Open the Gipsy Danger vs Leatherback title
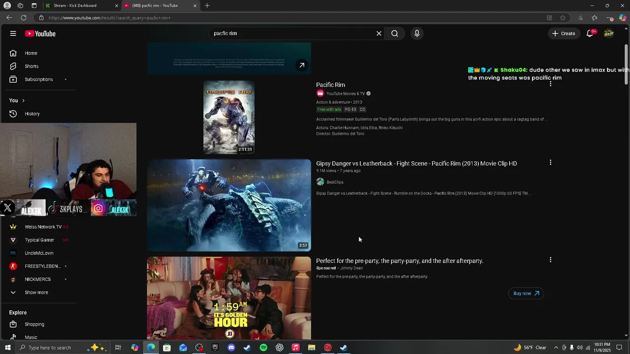The width and height of the screenshot is (630, 354). click(x=416, y=164)
